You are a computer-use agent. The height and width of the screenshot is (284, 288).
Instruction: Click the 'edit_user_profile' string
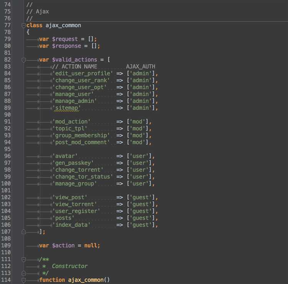pyautogui.click(x=83, y=73)
